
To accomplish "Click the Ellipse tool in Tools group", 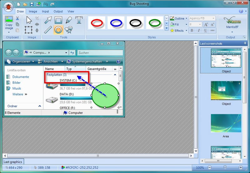I will click(x=58, y=30).
